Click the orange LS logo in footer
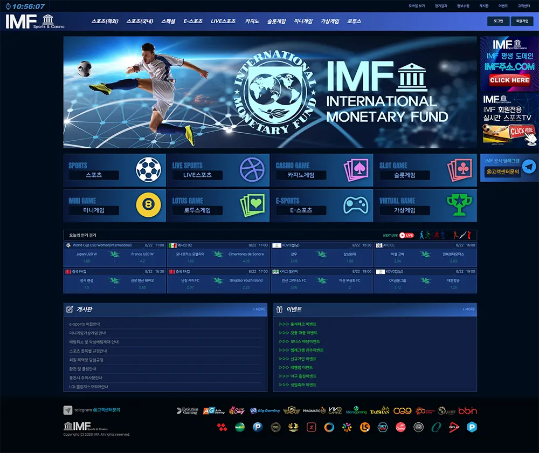Viewport: 539px width, 453px height. [x=365, y=427]
